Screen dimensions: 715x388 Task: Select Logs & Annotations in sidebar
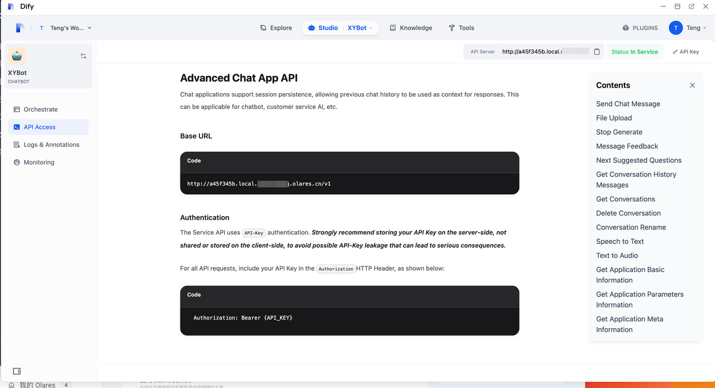click(x=51, y=145)
